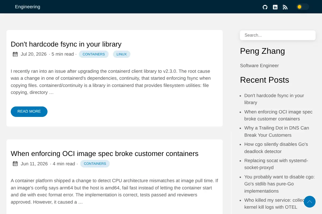Select CONTAINERS tag on the fsync post
322x214 pixels.
pyautogui.click(x=94, y=54)
